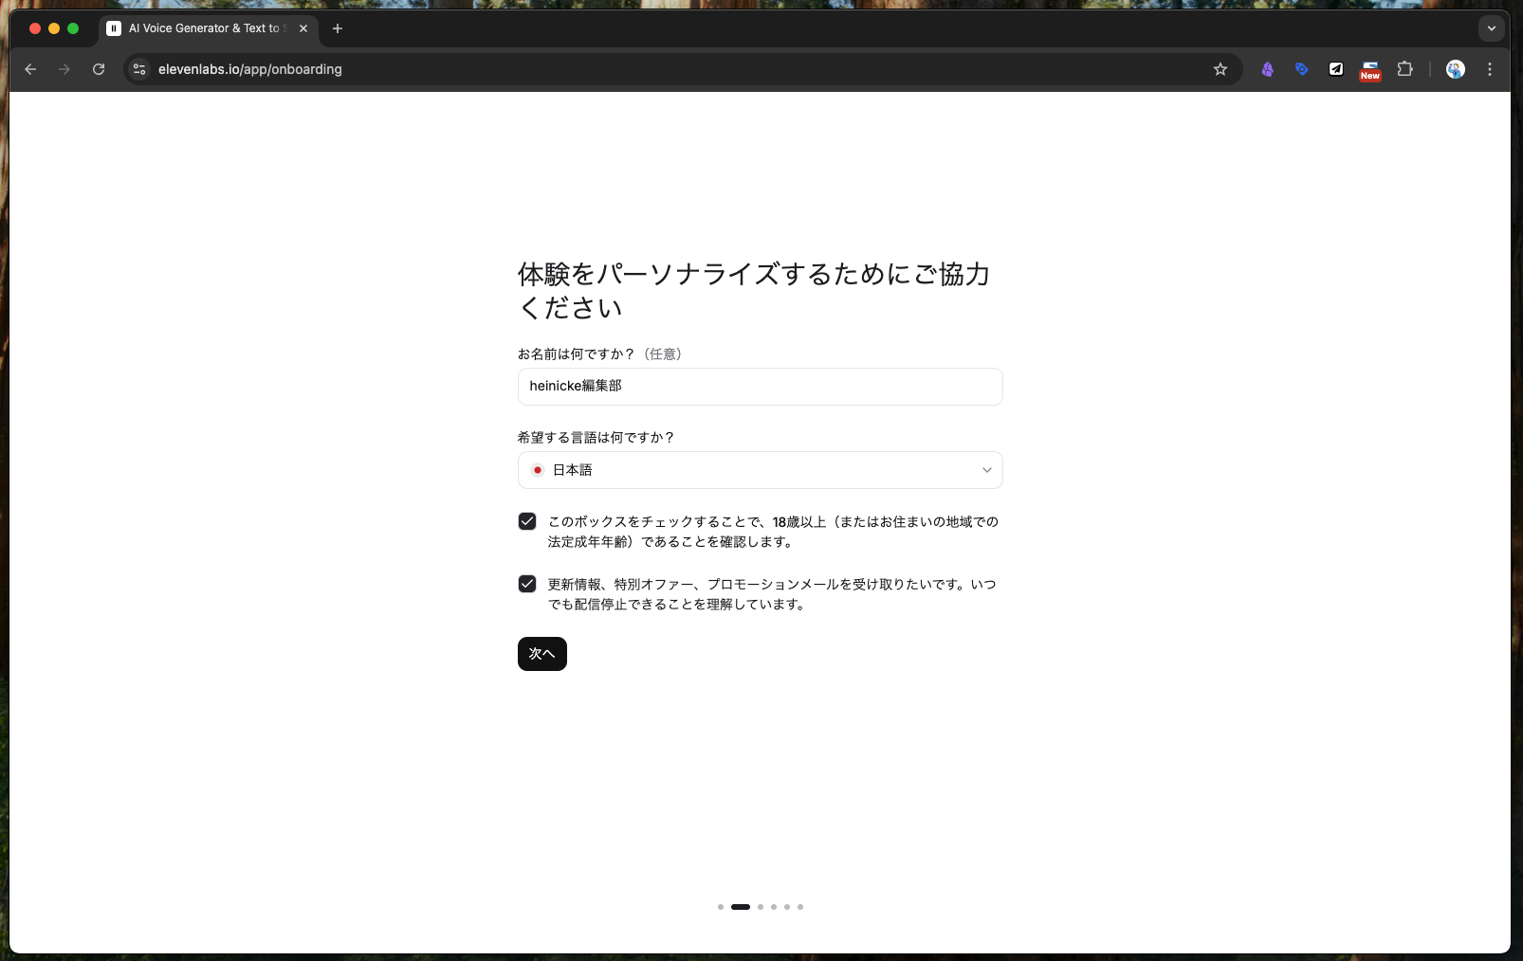Open the 日本語 language dropdown

tap(760, 470)
